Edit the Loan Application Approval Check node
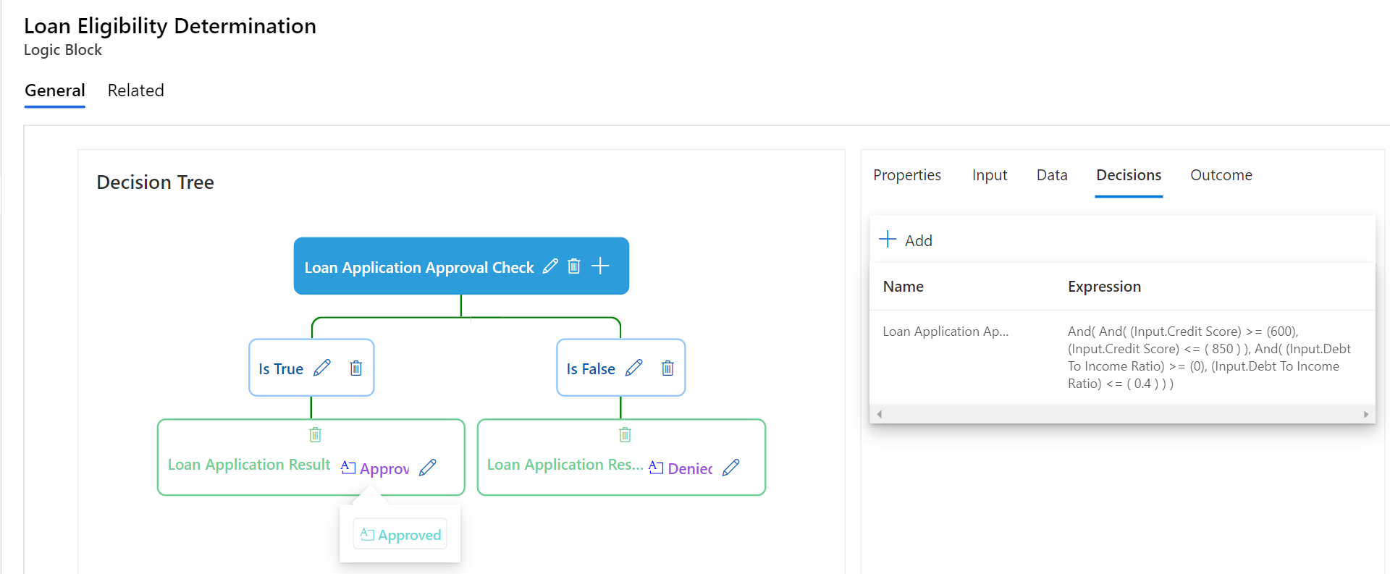The image size is (1390, 574). (550, 266)
